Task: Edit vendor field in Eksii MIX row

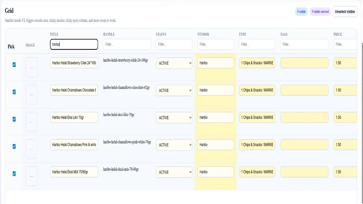Action: click(x=216, y=172)
